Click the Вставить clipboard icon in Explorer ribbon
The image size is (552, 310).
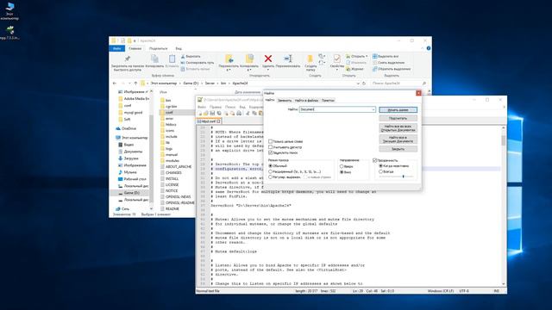tap(172, 59)
